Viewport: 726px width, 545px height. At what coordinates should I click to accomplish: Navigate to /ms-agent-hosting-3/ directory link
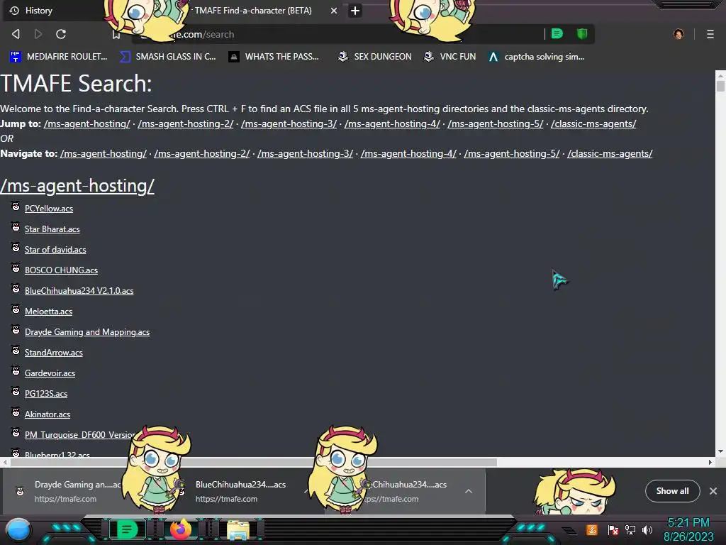pos(305,153)
